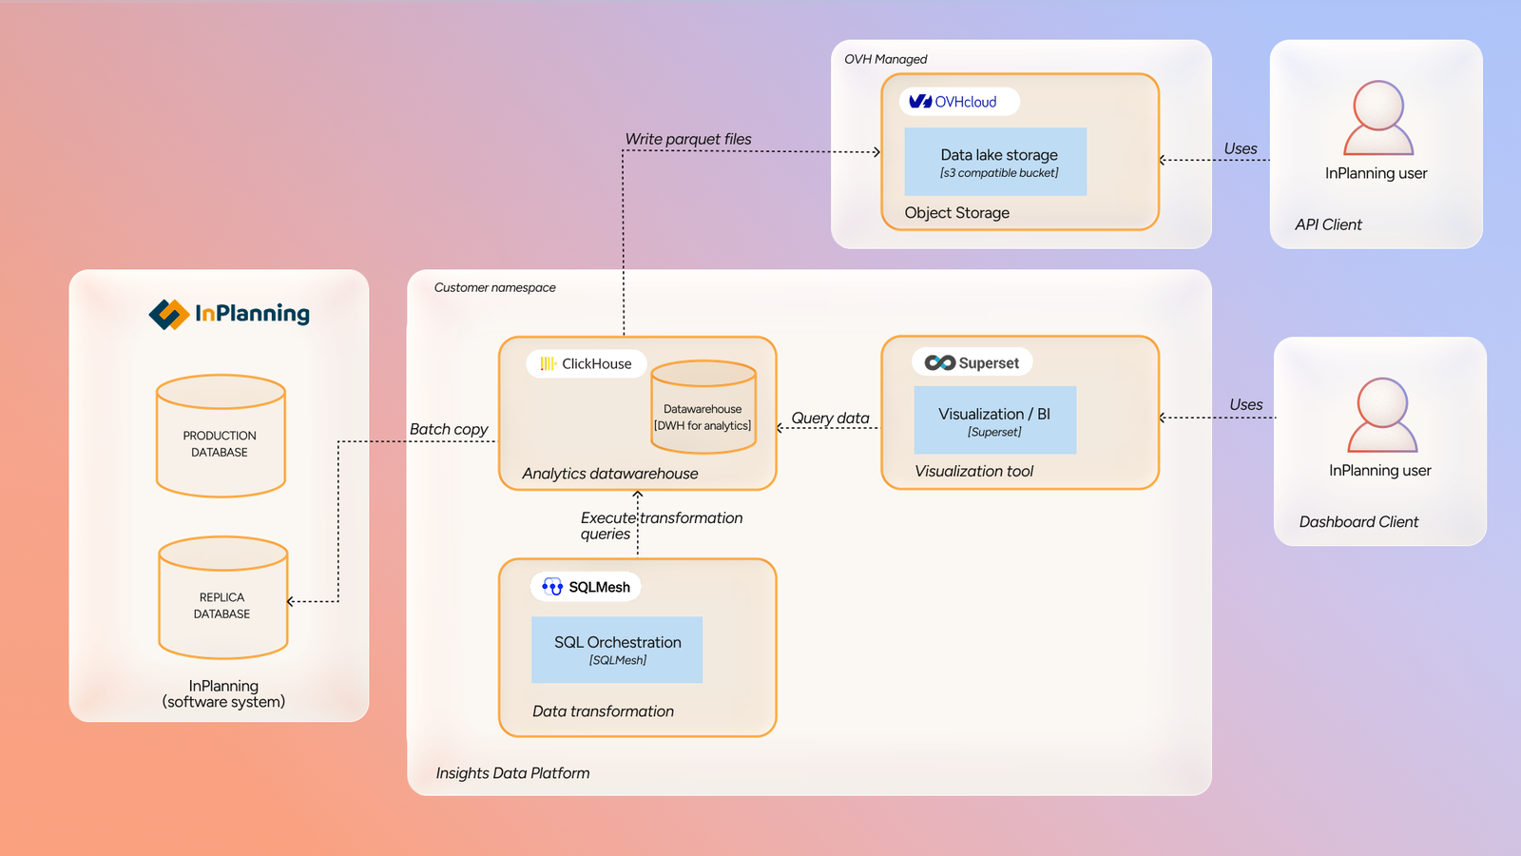Viewport: 1521px width, 856px height.
Task: Click the 'ClickHouse' name text
Action: coord(597,363)
